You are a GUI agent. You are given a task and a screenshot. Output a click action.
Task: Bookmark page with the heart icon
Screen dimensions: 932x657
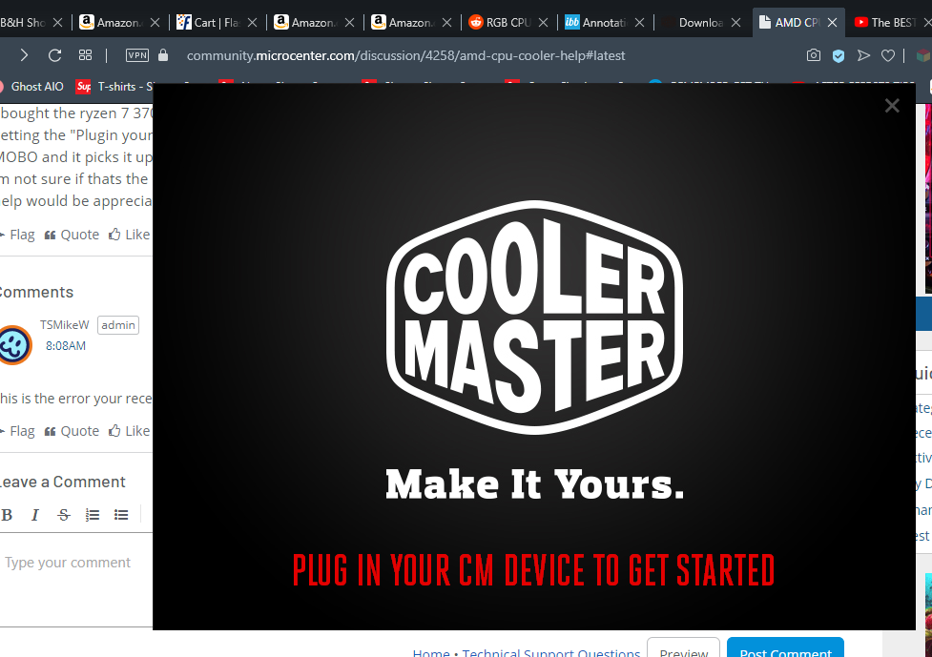(x=888, y=56)
